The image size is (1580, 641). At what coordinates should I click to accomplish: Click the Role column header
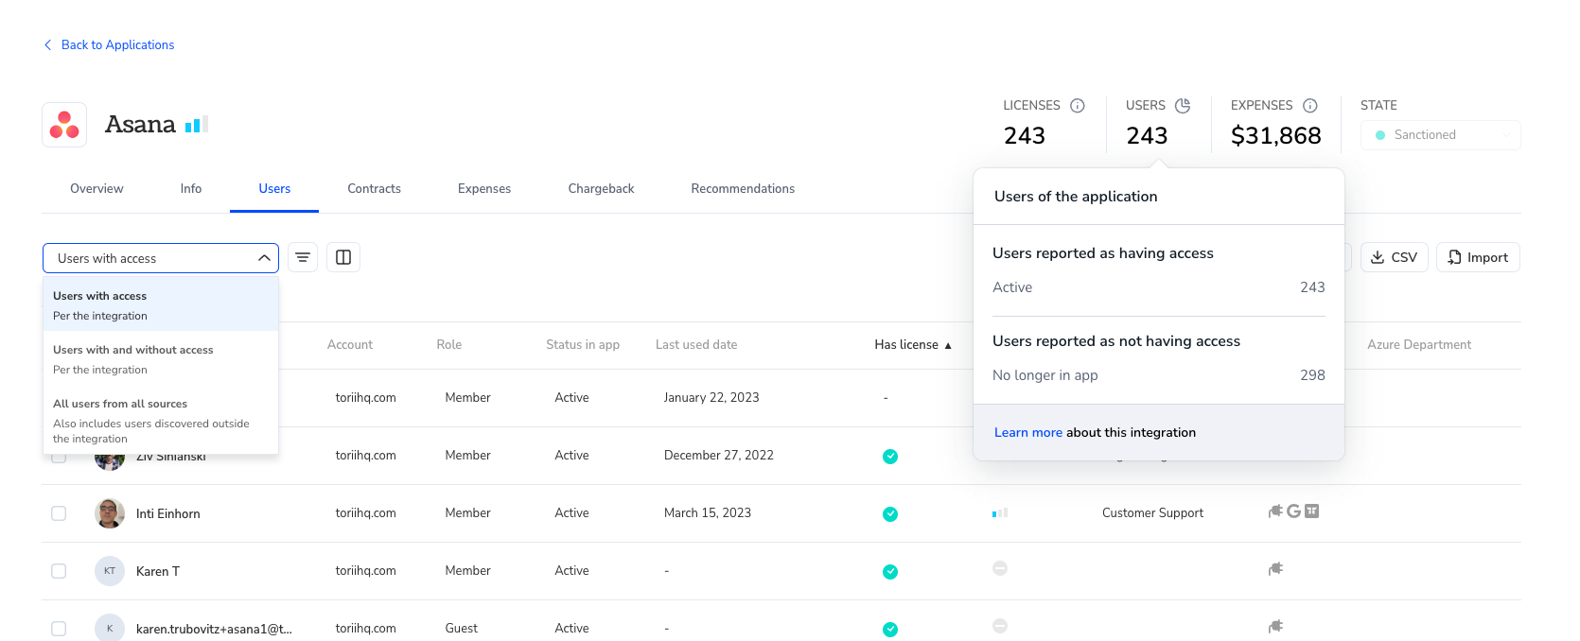(x=449, y=345)
